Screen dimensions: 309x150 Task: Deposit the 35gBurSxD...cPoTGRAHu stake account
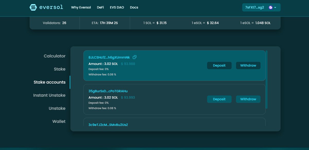coord(219,99)
